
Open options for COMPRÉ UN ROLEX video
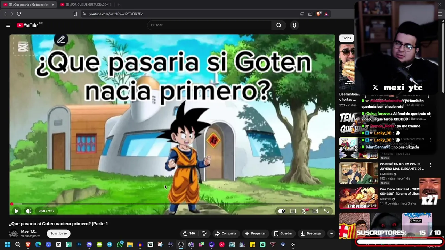430,165
